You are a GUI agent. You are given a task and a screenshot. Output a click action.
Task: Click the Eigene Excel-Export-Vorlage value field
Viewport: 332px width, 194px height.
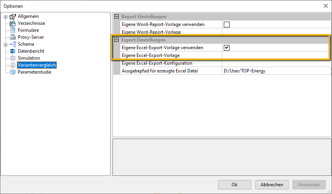point(275,55)
